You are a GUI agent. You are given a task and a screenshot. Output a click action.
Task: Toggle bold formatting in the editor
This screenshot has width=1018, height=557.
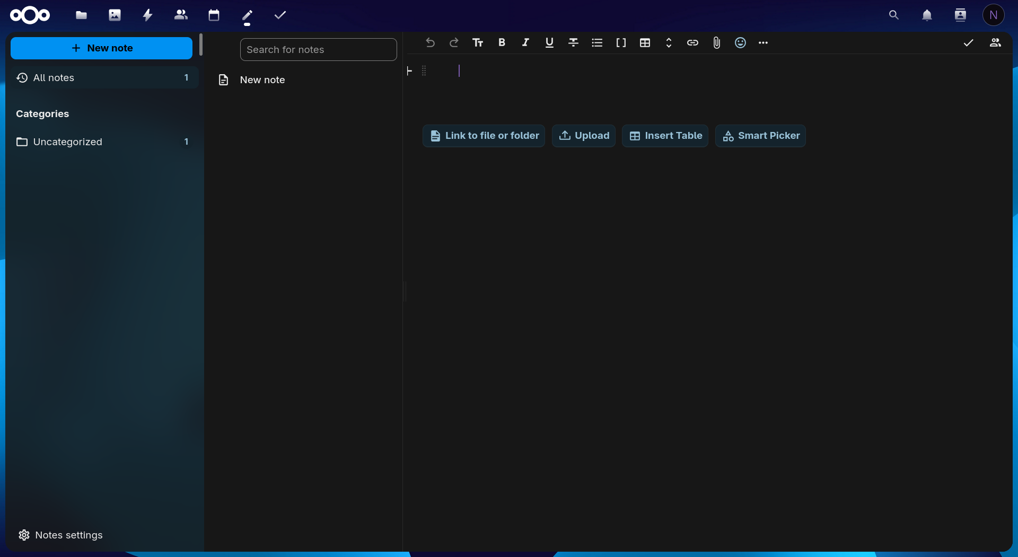coord(502,43)
